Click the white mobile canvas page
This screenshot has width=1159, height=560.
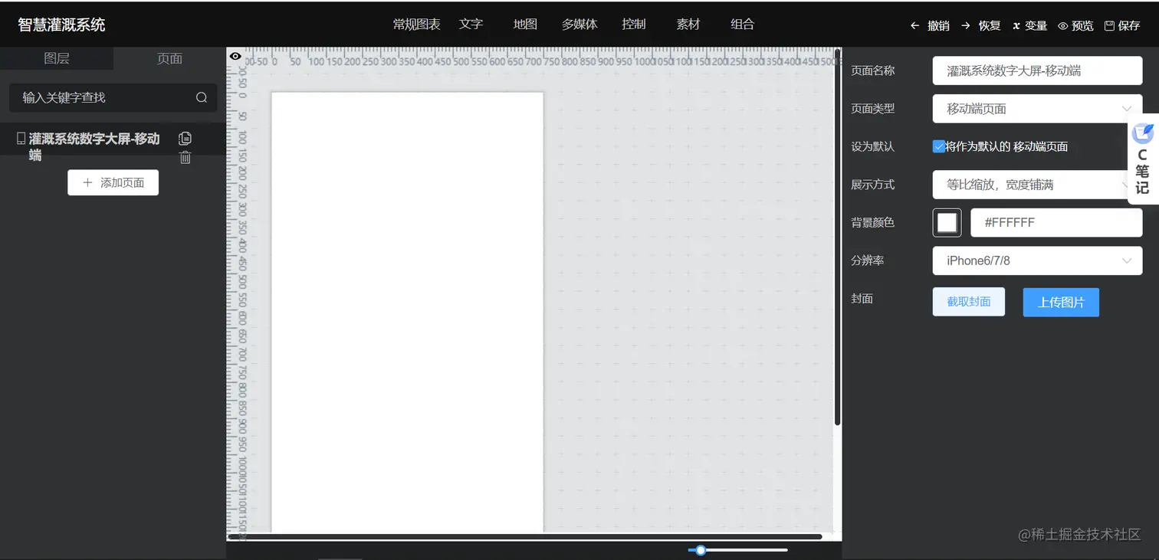pos(407,312)
